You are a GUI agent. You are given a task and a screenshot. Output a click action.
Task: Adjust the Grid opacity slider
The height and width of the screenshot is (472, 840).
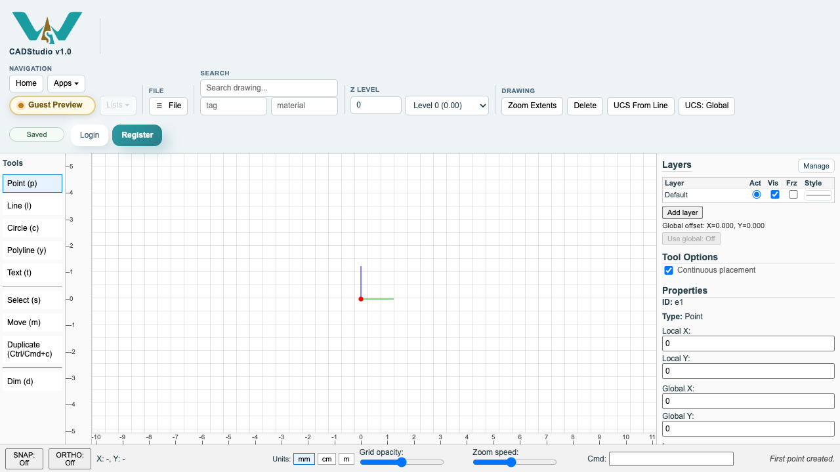point(402,462)
